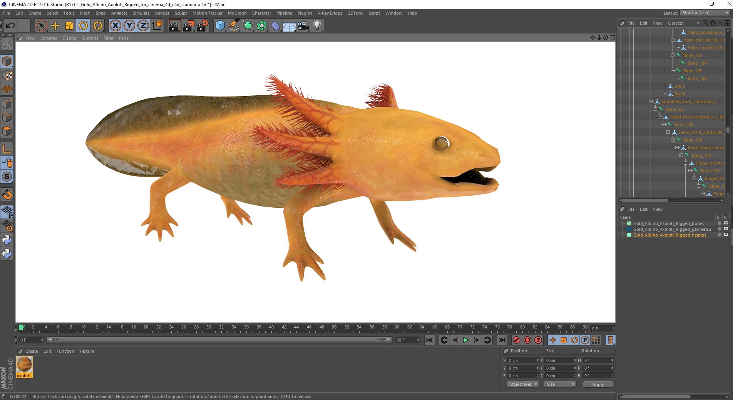Toggle Autokeying button
The width and height of the screenshot is (733, 400).
pyautogui.click(x=527, y=340)
